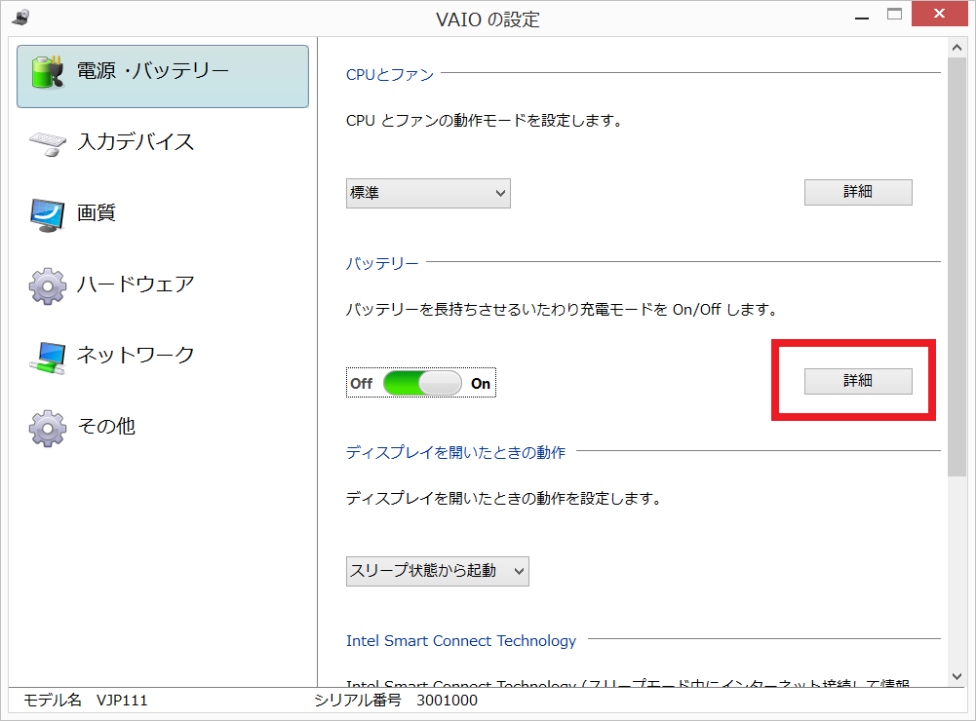
Task: Click the scrollbar down arrow
Action: pos(956,677)
